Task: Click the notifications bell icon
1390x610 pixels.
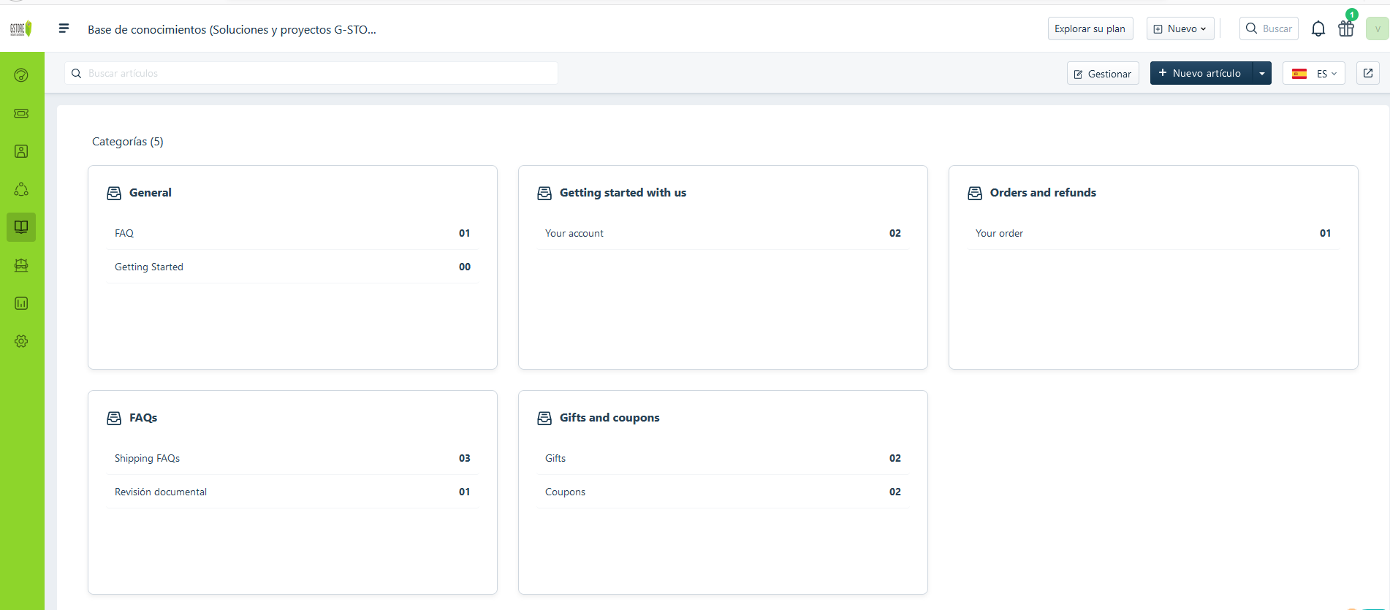Action: coord(1318,29)
